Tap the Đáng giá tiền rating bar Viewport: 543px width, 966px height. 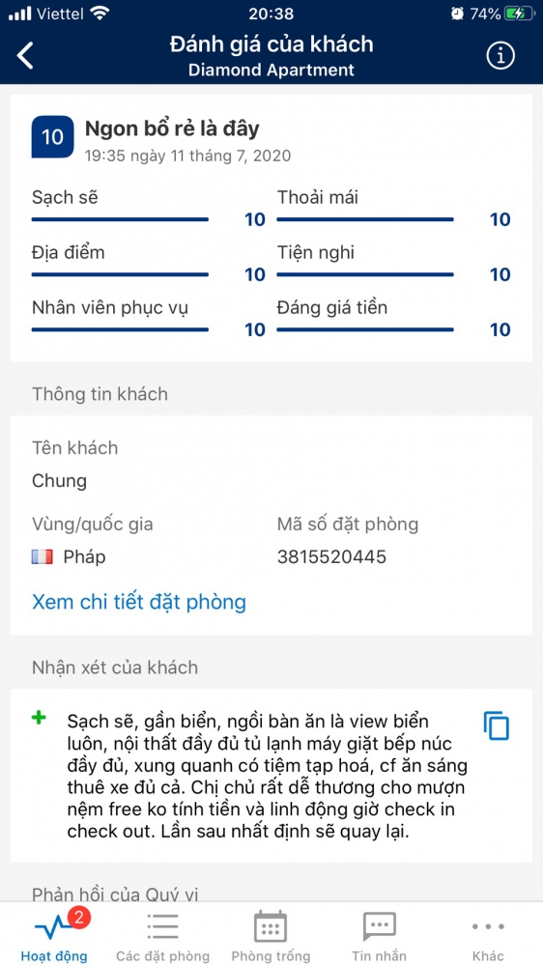point(365,329)
